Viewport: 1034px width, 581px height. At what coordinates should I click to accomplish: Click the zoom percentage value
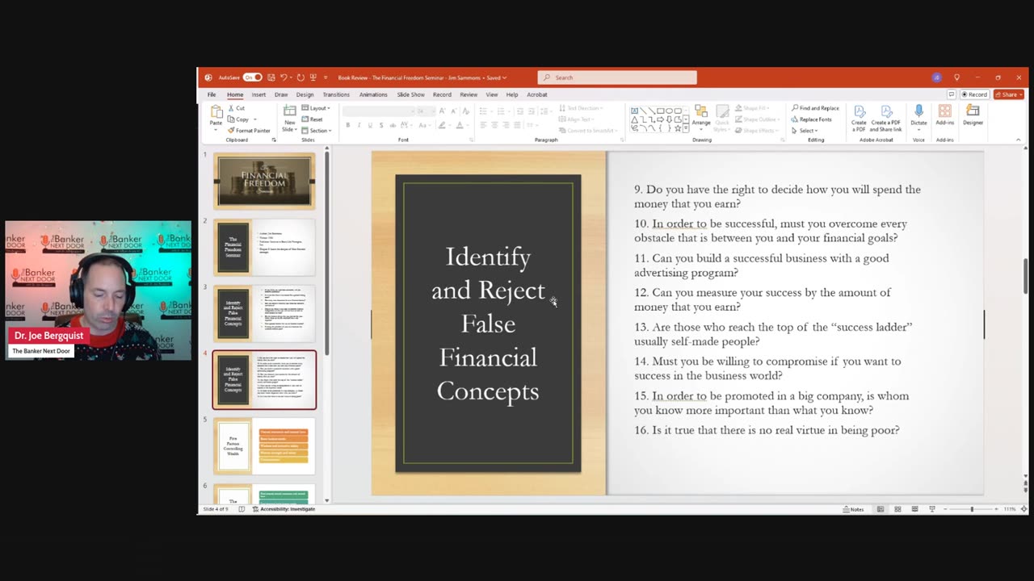1010,509
